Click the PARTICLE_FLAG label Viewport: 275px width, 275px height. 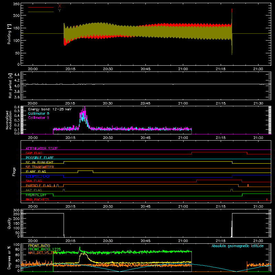pos(38,185)
